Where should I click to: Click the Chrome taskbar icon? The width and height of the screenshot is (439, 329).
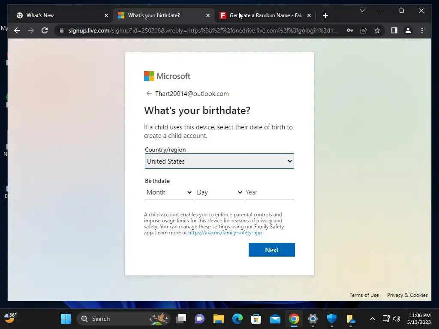click(x=294, y=319)
